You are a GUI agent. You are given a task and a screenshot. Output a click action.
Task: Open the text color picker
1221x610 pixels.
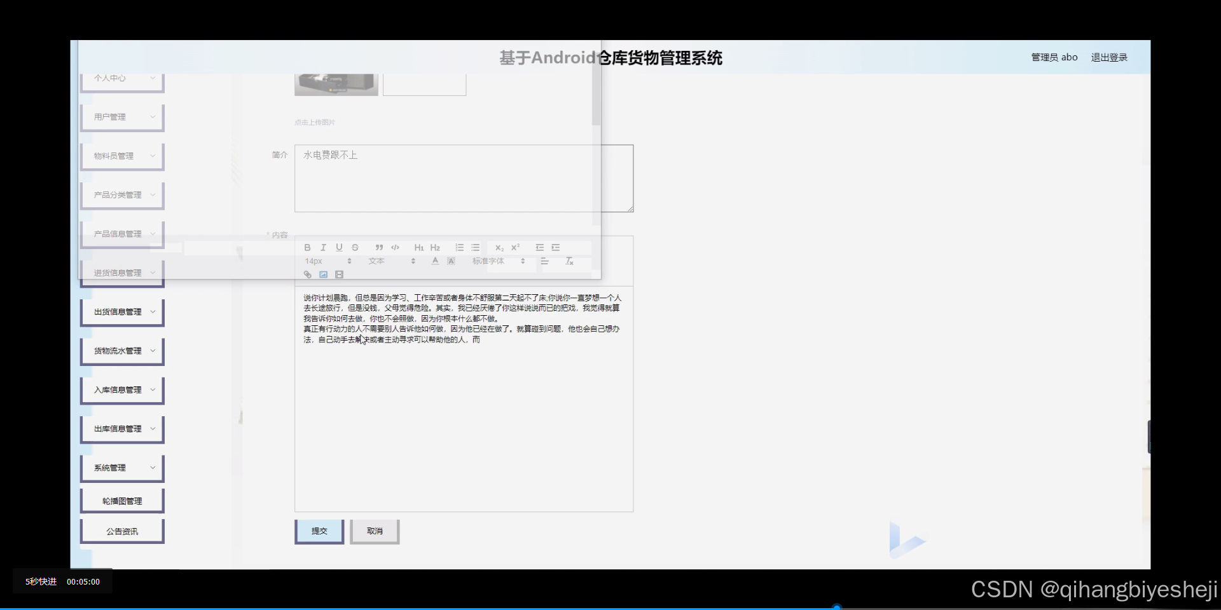435,261
